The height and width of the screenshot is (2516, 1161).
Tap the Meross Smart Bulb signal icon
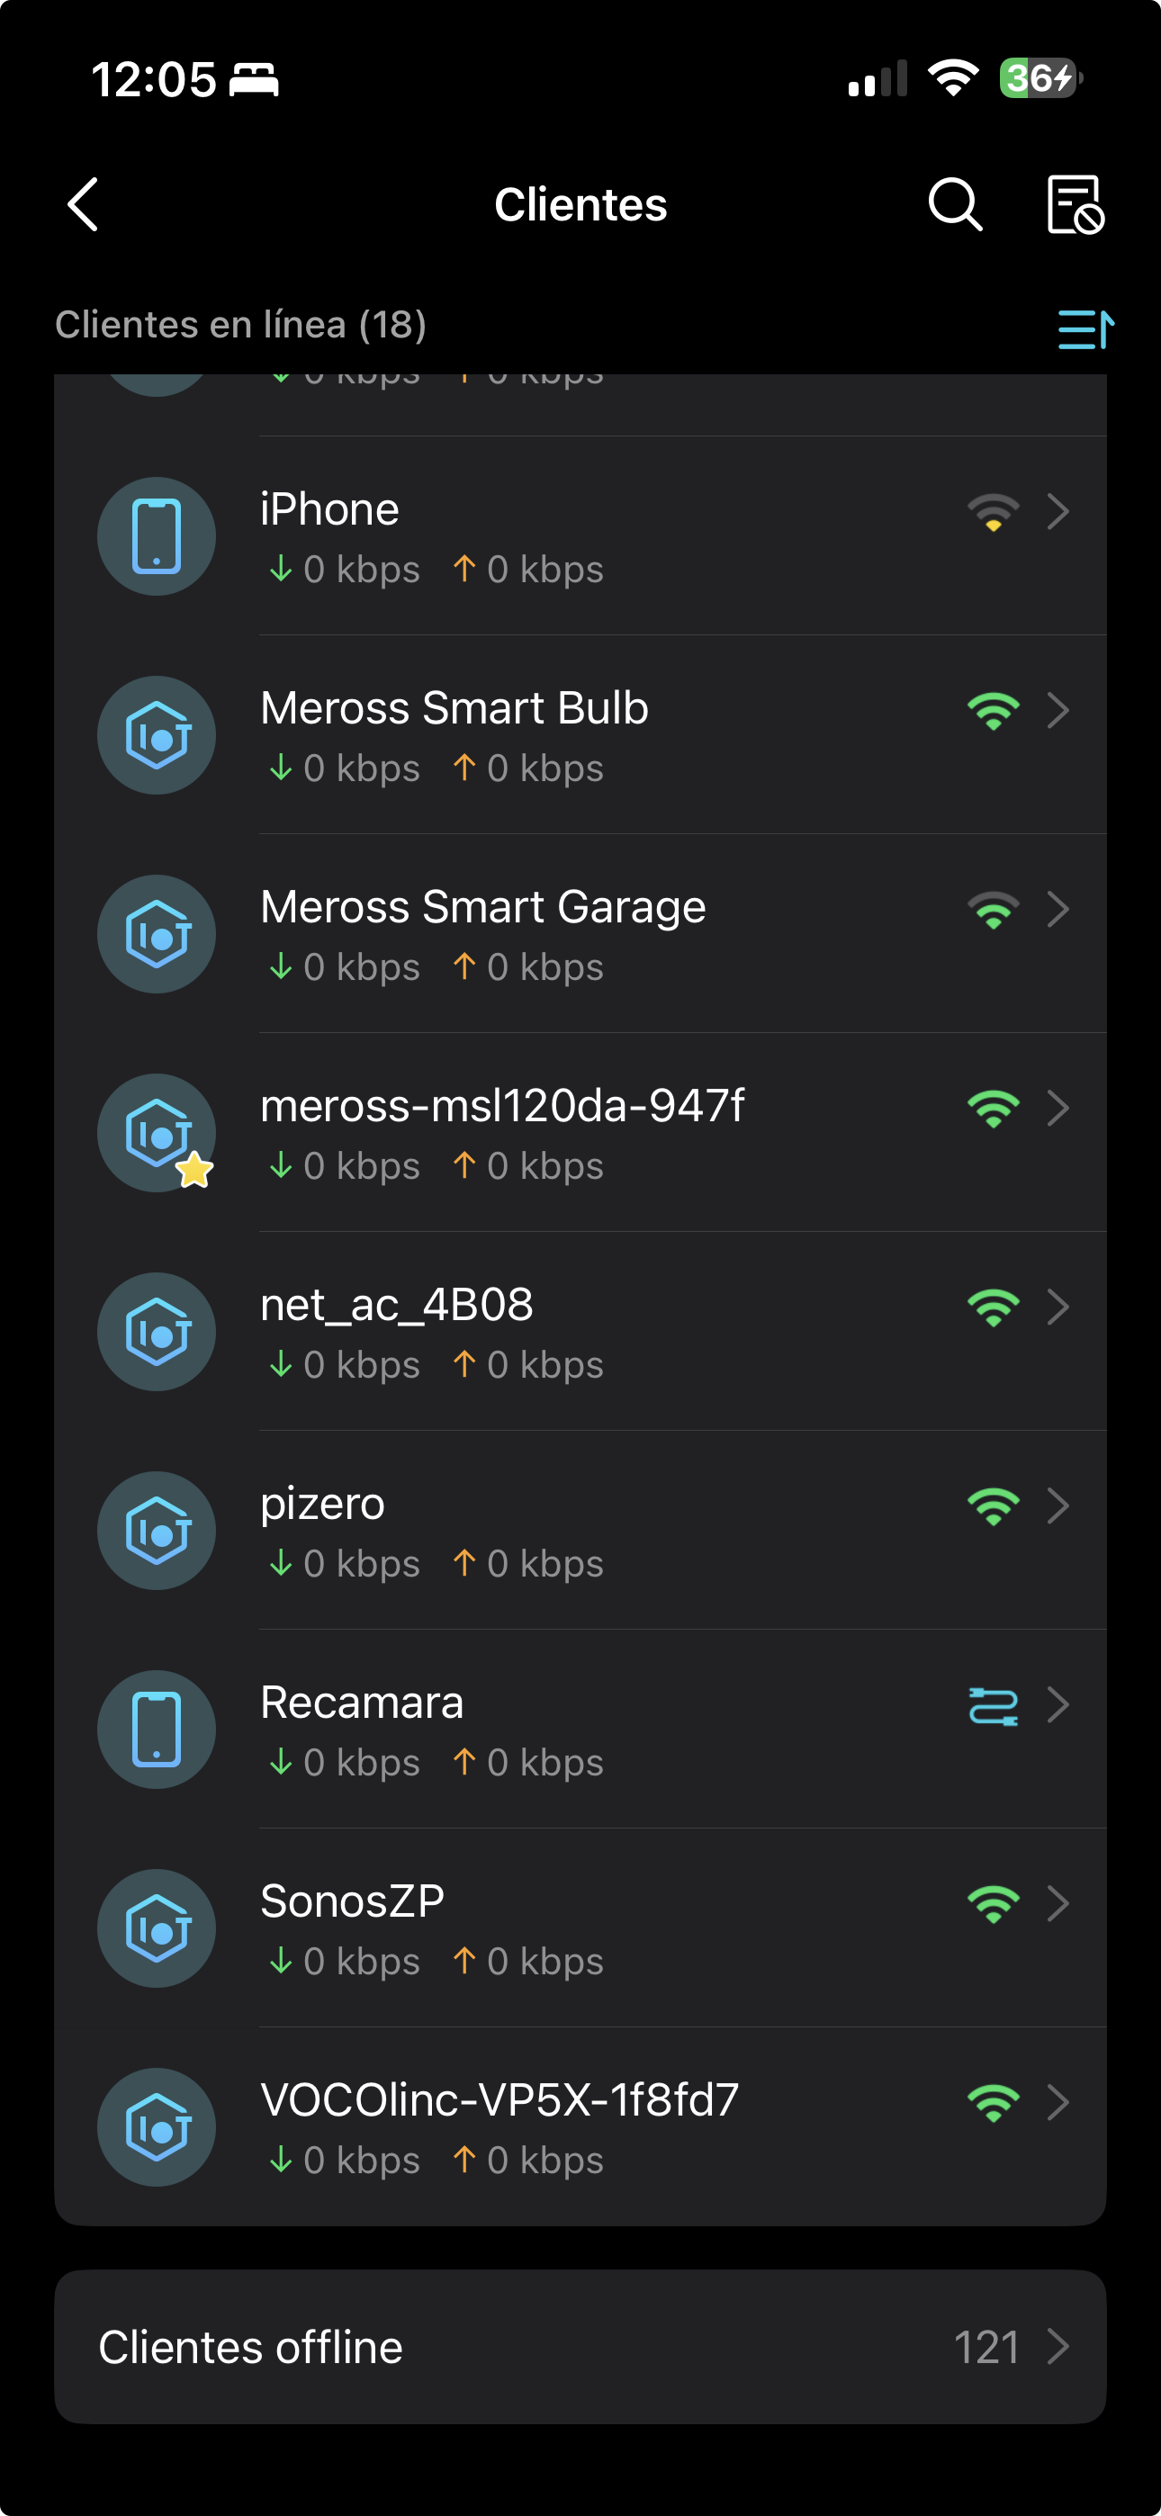(993, 711)
